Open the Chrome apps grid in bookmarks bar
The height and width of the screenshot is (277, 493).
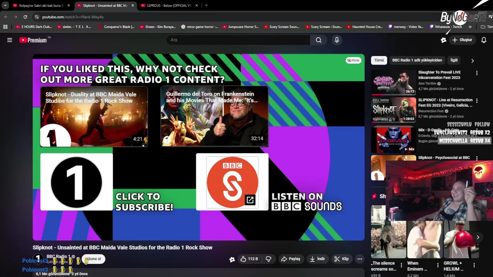(5, 27)
